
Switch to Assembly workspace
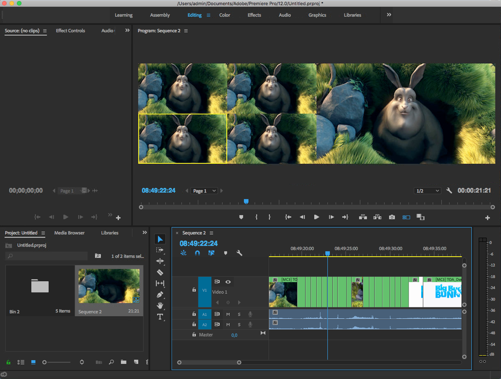click(x=160, y=15)
